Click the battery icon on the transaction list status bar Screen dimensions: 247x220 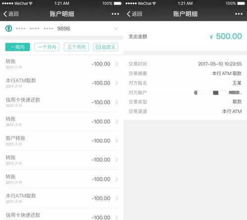pyautogui.click(x=118, y=3)
